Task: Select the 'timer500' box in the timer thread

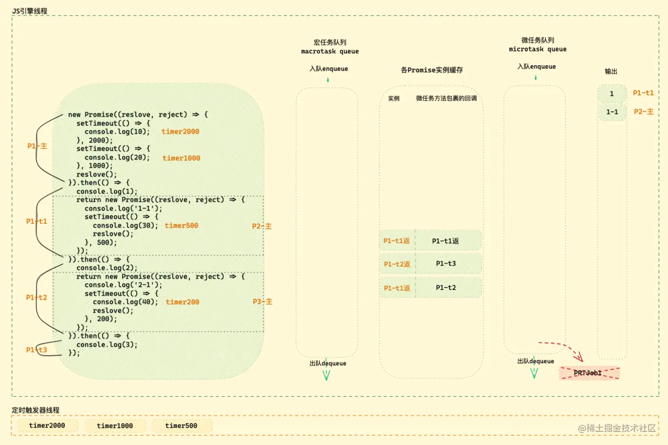Action: (181, 426)
